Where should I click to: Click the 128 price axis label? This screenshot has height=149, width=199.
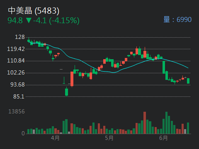tap(20, 37)
